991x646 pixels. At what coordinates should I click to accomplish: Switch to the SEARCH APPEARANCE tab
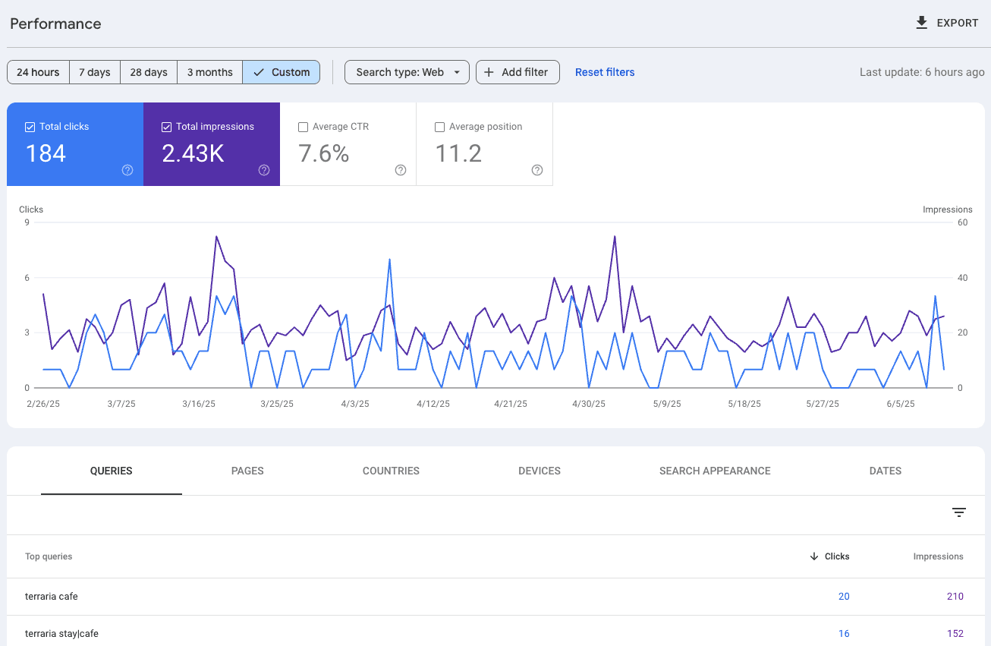(715, 471)
